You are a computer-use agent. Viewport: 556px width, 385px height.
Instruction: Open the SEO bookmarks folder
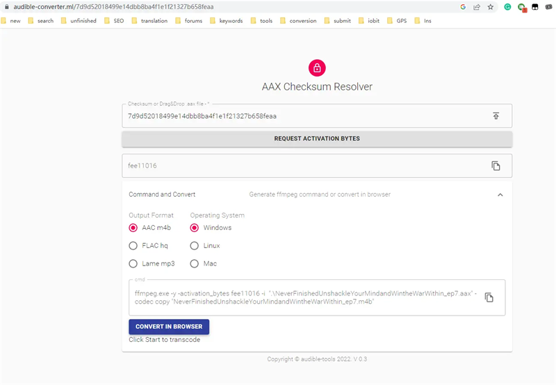point(114,21)
